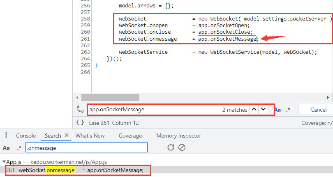Switch to the Coverage tab
The image size is (333, 177).
[x=130, y=136]
